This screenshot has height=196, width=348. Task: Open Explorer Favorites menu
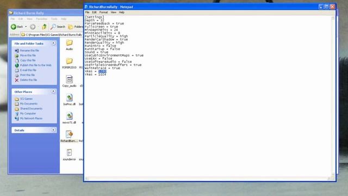coord(41,19)
